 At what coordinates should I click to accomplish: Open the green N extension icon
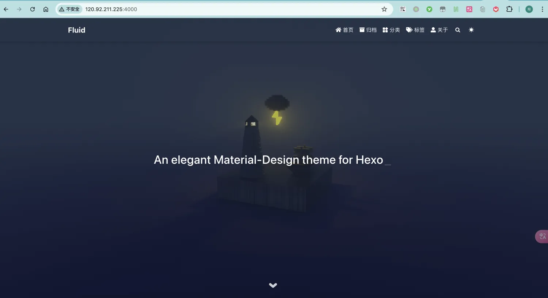click(x=456, y=9)
